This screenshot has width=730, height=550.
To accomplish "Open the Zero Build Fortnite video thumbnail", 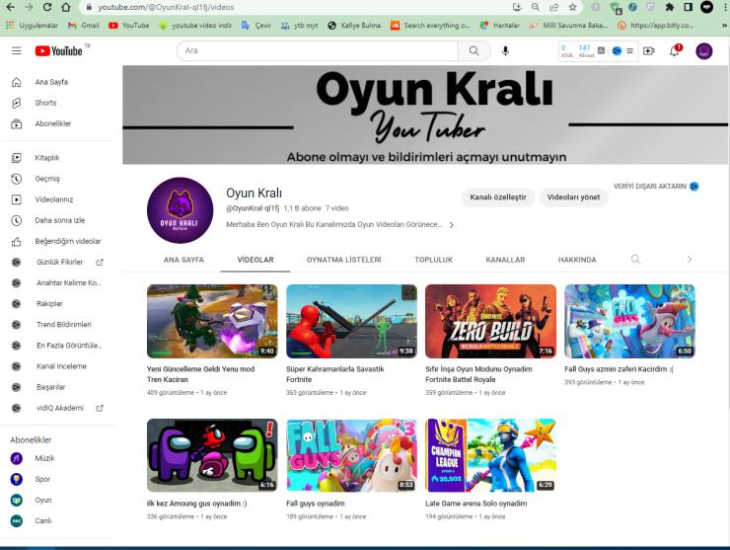I will (x=490, y=321).
